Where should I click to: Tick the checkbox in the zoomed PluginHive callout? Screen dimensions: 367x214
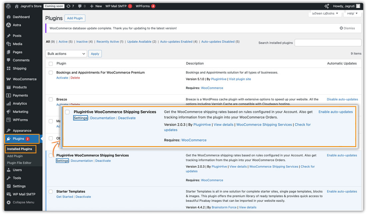(67, 112)
